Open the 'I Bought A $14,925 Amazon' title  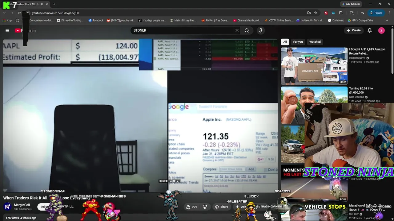tap(367, 51)
